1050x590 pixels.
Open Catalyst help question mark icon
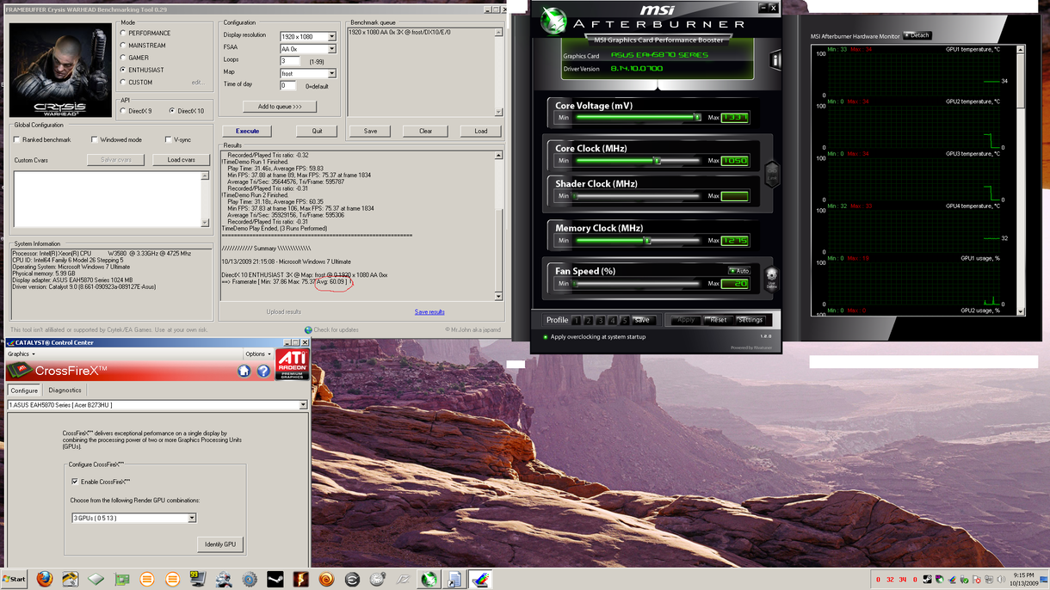pyautogui.click(x=263, y=371)
